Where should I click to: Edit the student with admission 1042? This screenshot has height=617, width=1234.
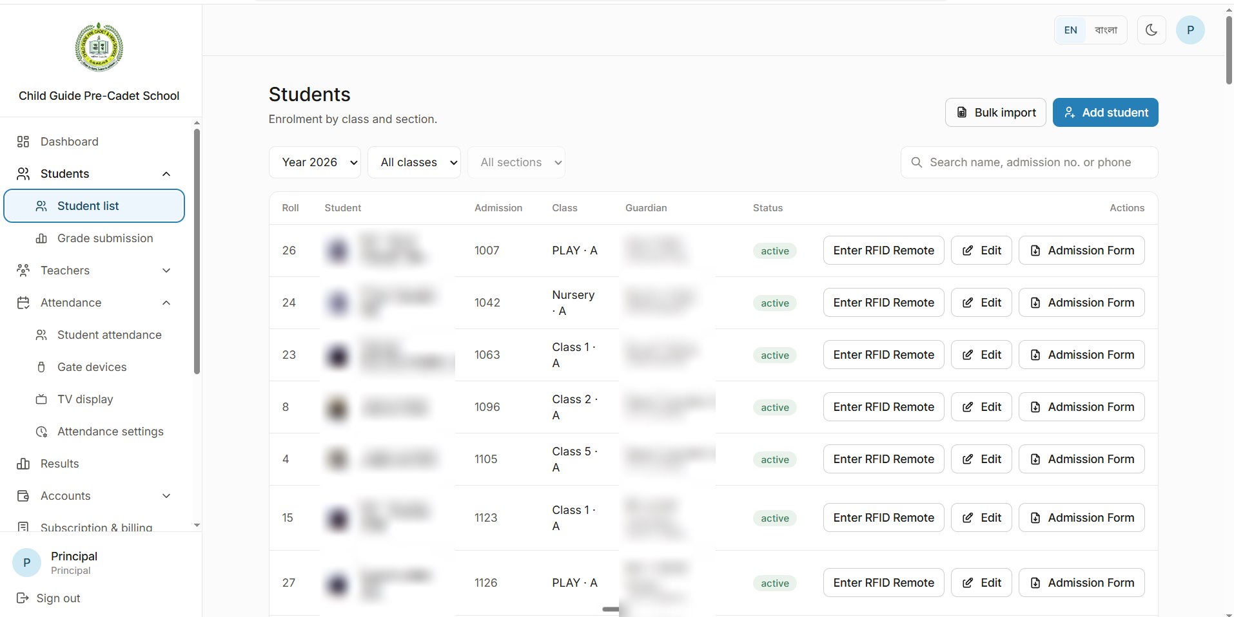click(x=981, y=303)
